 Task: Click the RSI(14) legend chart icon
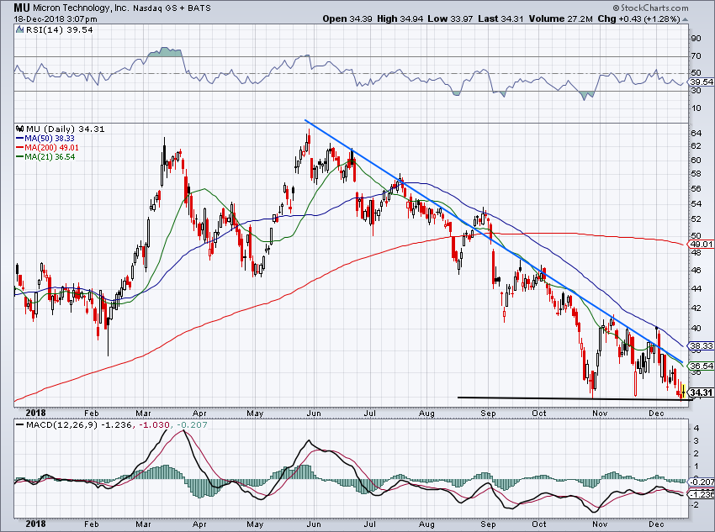(x=19, y=30)
